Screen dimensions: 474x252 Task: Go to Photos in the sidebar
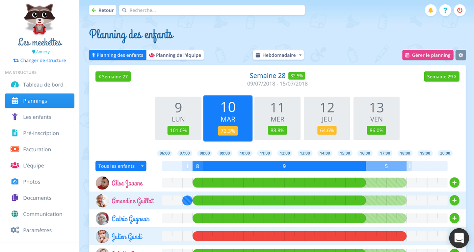(x=32, y=182)
